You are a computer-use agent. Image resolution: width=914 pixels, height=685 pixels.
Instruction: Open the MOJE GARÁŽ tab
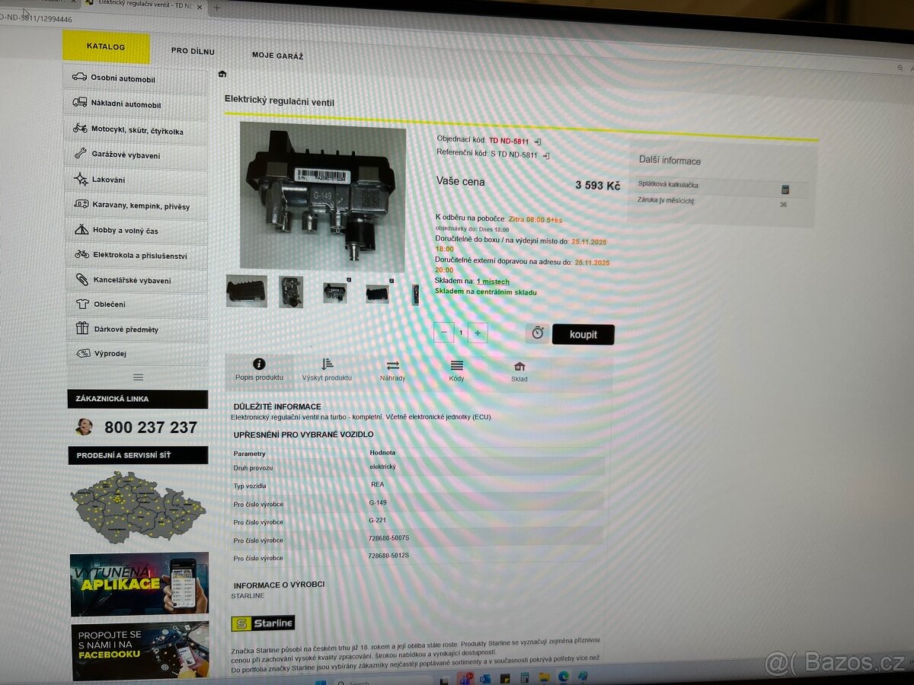pos(277,56)
